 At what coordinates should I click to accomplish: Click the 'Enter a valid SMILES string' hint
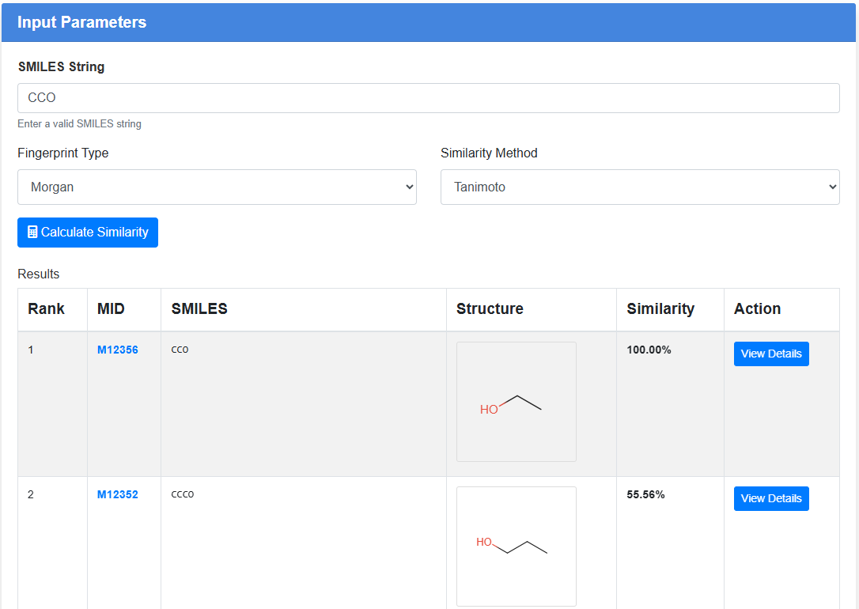click(x=79, y=123)
